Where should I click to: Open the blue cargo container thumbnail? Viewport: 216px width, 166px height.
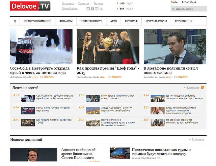click(x=120, y=153)
